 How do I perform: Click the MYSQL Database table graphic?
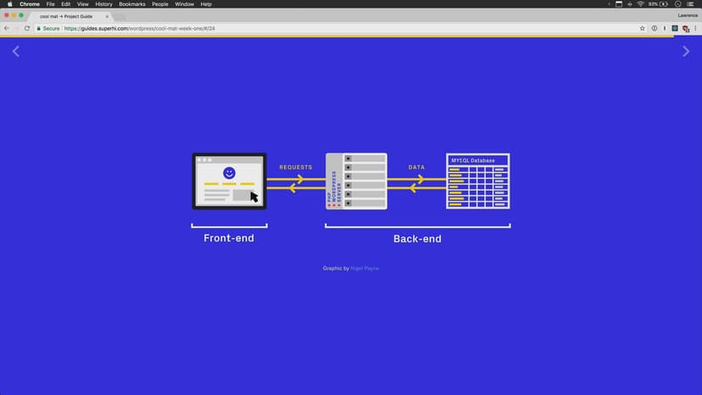click(x=477, y=181)
